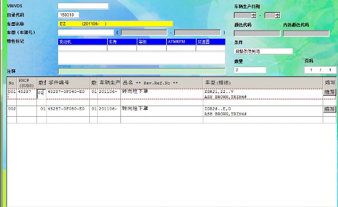
Task: Decrease the first 车辆生产日期 spinner value
Action: click(x=253, y=16)
